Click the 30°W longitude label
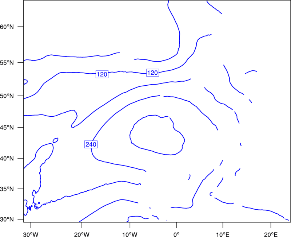This screenshot has width=291, height=237. coord(31,234)
